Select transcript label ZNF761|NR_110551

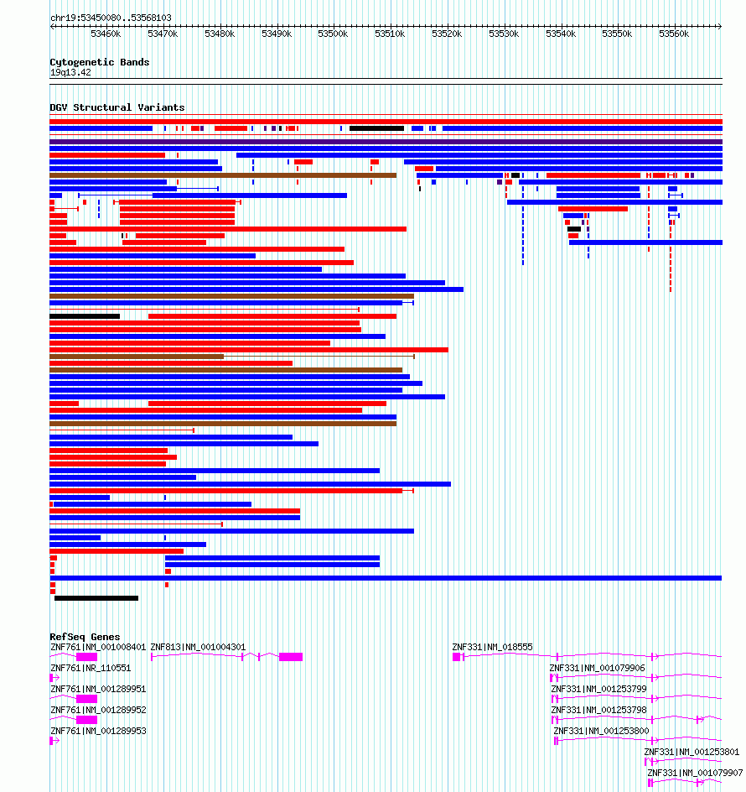click(x=91, y=668)
